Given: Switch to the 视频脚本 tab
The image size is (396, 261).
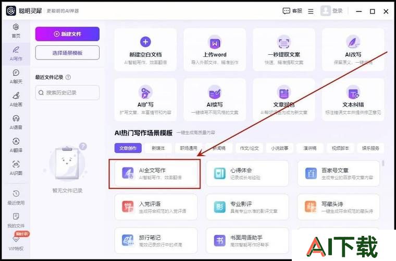Looking at the screenshot, I should click(340, 148).
